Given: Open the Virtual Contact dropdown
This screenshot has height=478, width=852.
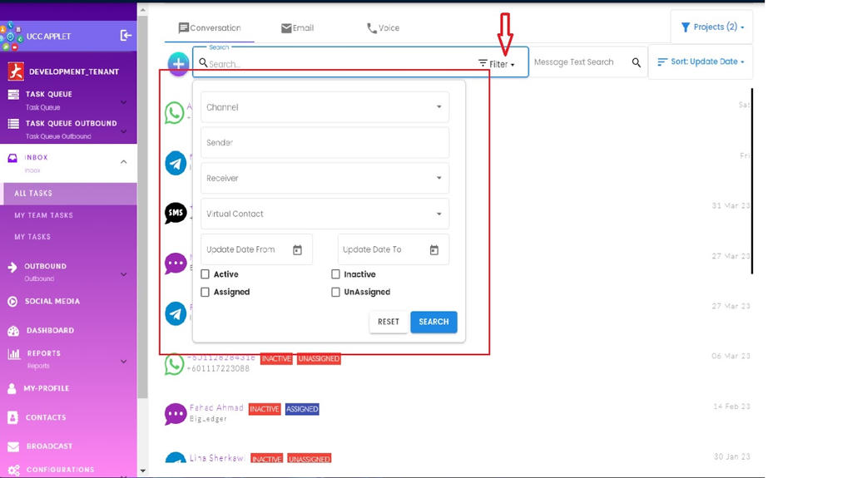Looking at the screenshot, I should tap(324, 214).
